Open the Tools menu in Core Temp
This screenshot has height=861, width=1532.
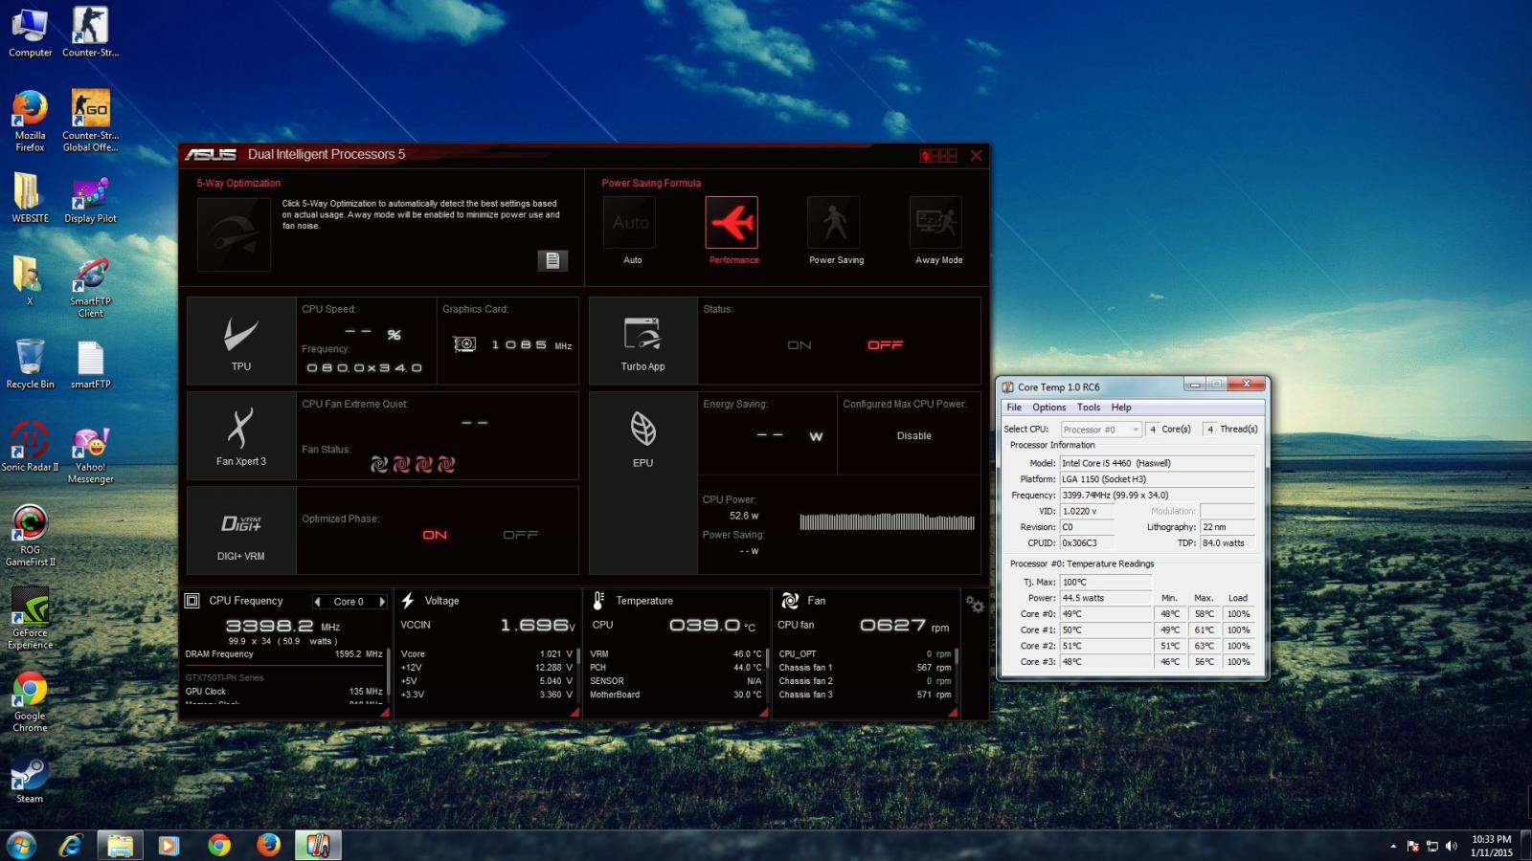click(1089, 408)
